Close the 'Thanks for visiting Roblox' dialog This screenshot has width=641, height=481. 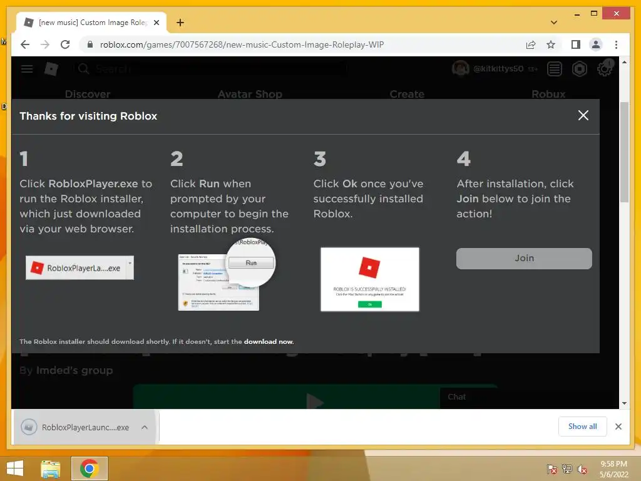[583, 115]
